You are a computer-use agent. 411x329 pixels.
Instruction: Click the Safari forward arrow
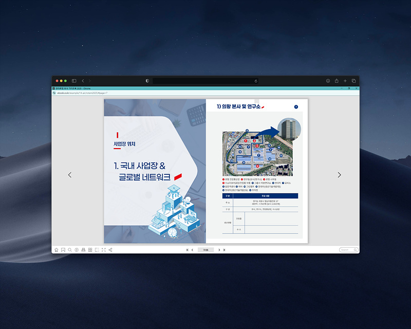89,81
